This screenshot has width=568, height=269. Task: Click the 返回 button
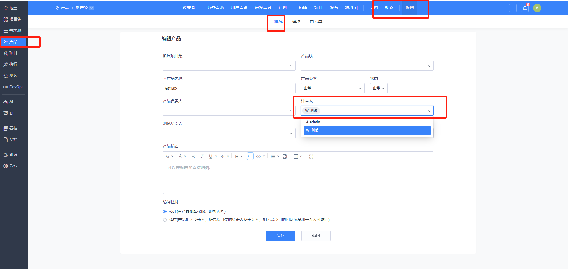[316, 236]
